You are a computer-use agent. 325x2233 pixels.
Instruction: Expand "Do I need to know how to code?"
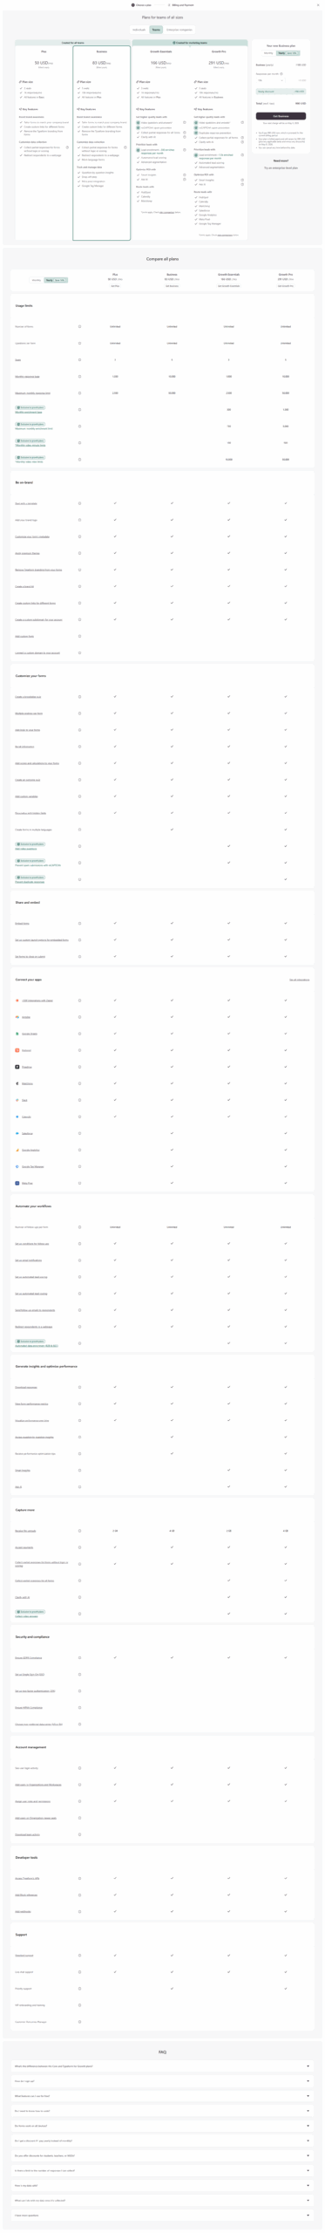pyautogui.click(x=162, y=2112)
